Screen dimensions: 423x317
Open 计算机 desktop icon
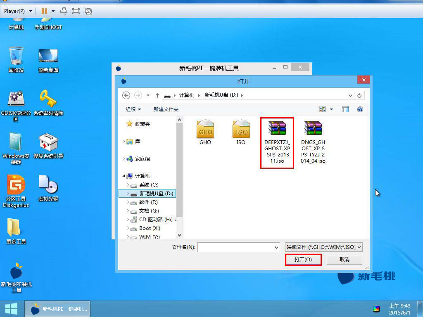(x=16, y=24)
